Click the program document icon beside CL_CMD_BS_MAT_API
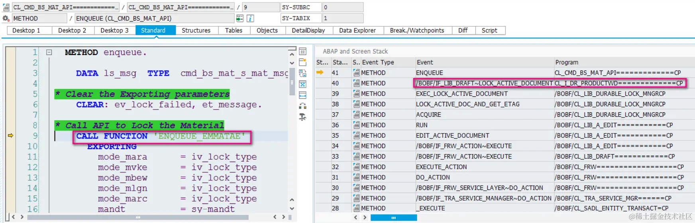695x223 pixels. pos(6,7)
